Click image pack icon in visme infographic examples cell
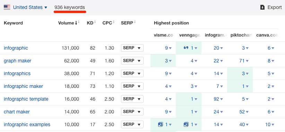 pos(161,124)
